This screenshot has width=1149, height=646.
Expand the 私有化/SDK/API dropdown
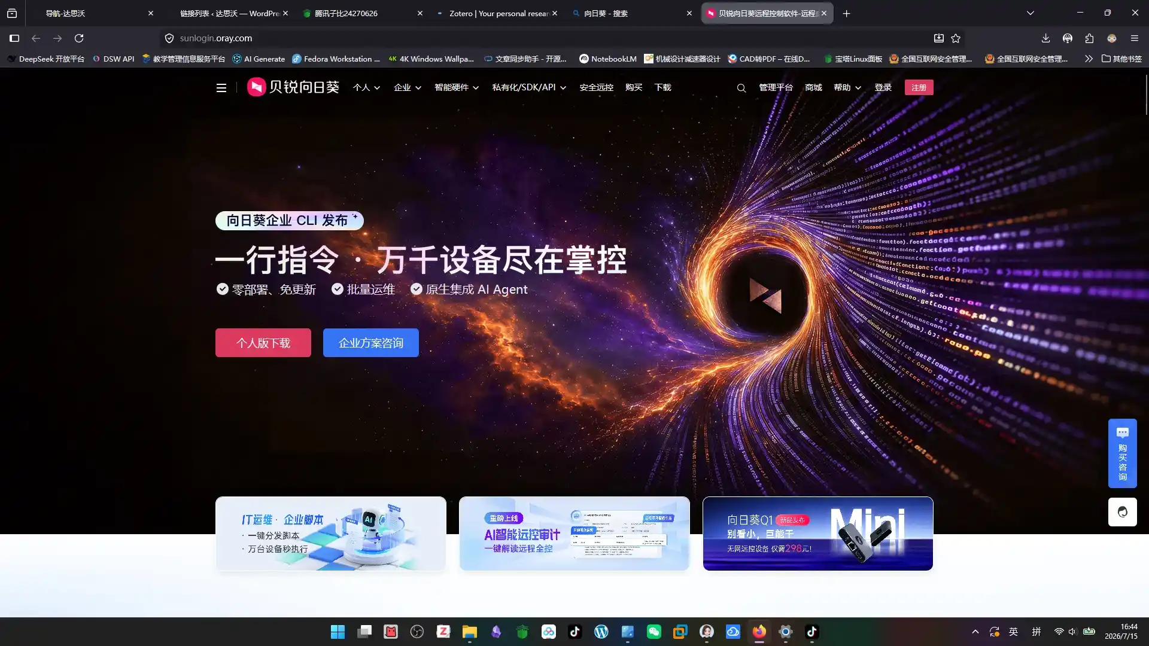[x=529, y=88]
